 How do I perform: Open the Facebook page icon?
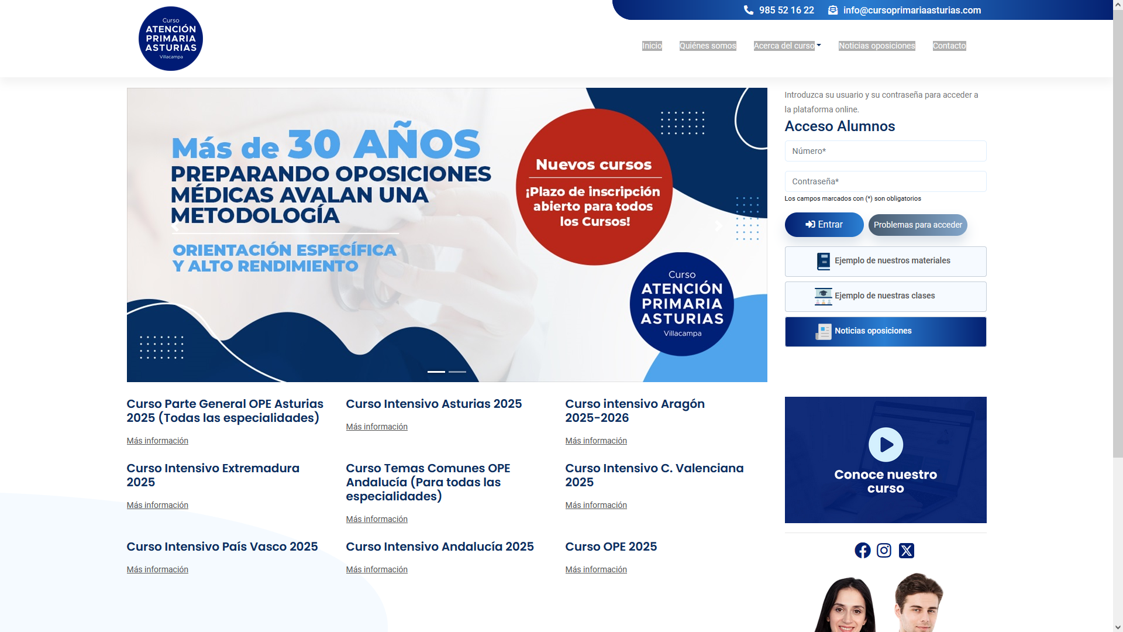pyautogui.click(x=862, y=550)
